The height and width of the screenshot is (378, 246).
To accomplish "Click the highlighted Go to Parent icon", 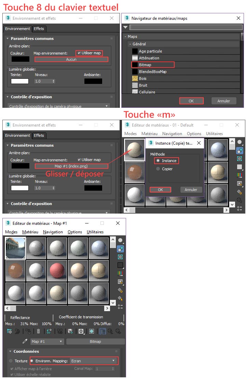I will (102, 331).
